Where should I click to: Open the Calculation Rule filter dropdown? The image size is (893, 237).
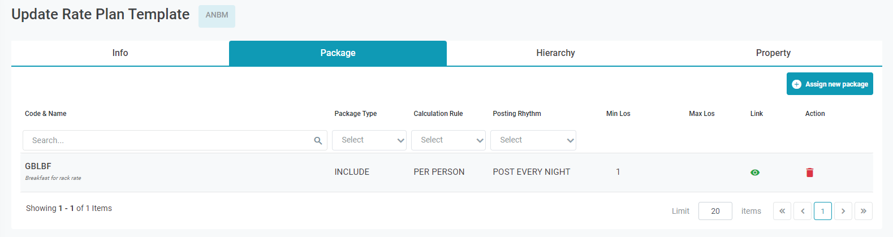(x=448, y=140)
